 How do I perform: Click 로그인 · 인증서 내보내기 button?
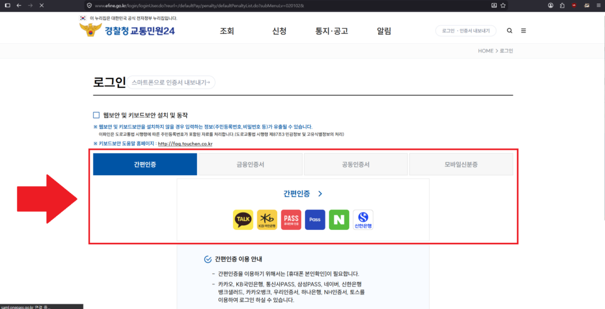pyautogui.click(x=466, y=31)
